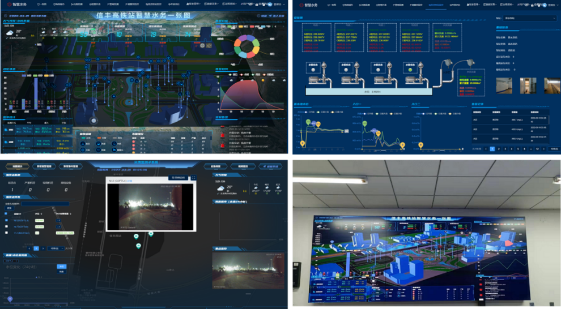Click the 智慧水务 logo in the pump station window
The width and height of the screenshot is (561, 309).
tap(308, 5)
